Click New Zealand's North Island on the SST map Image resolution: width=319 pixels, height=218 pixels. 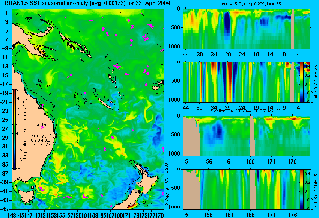(x=148, y=179)
